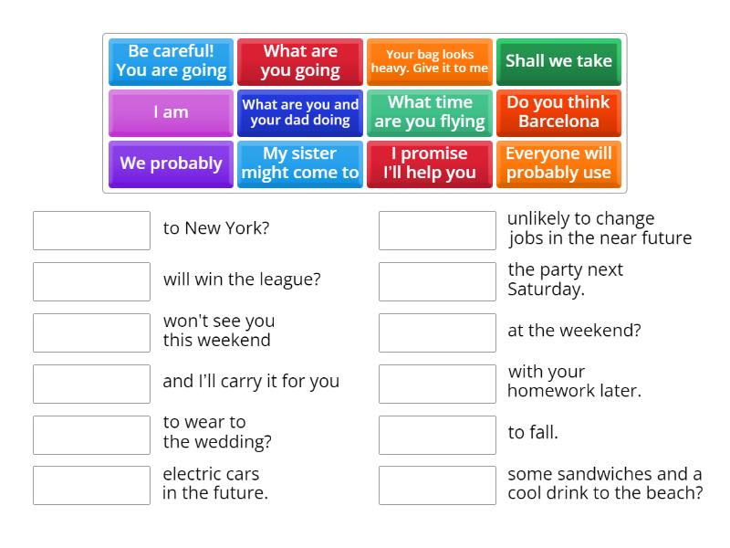This screenshot has height=548, width=730.
Task: Click the blank slot before 'won't see you this weekend'
Action: 91,332
